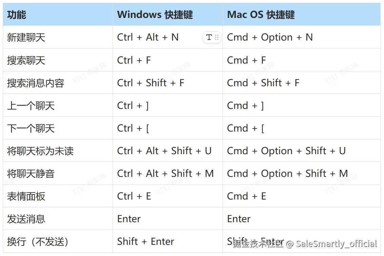Click the SaleSmartly_official watermark text
Screen dimensions: 384x256
click(x=336, y=244)
